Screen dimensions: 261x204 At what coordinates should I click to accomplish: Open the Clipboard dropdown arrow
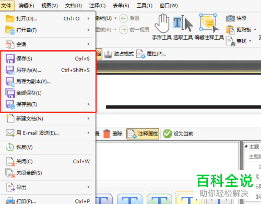[x=255, y=30]
